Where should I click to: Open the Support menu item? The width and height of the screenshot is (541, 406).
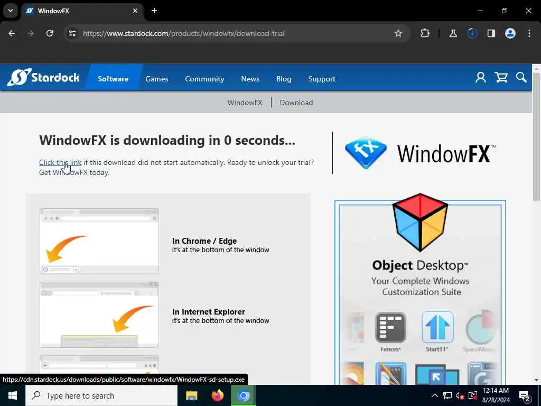322,79
